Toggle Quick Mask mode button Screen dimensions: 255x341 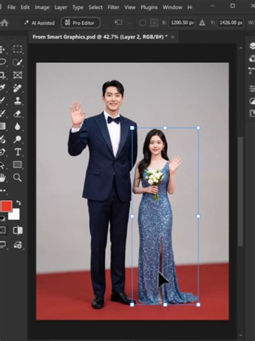[3, 230]
